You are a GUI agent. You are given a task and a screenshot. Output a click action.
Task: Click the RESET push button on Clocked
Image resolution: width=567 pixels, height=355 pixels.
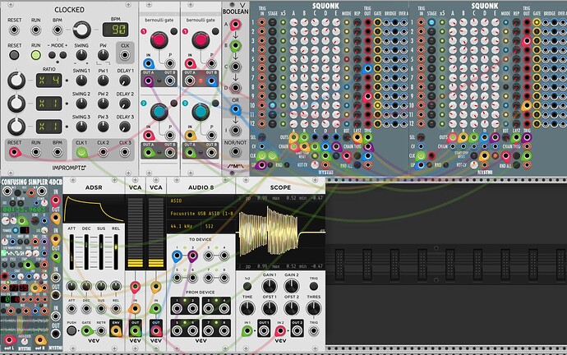[14, 55]
